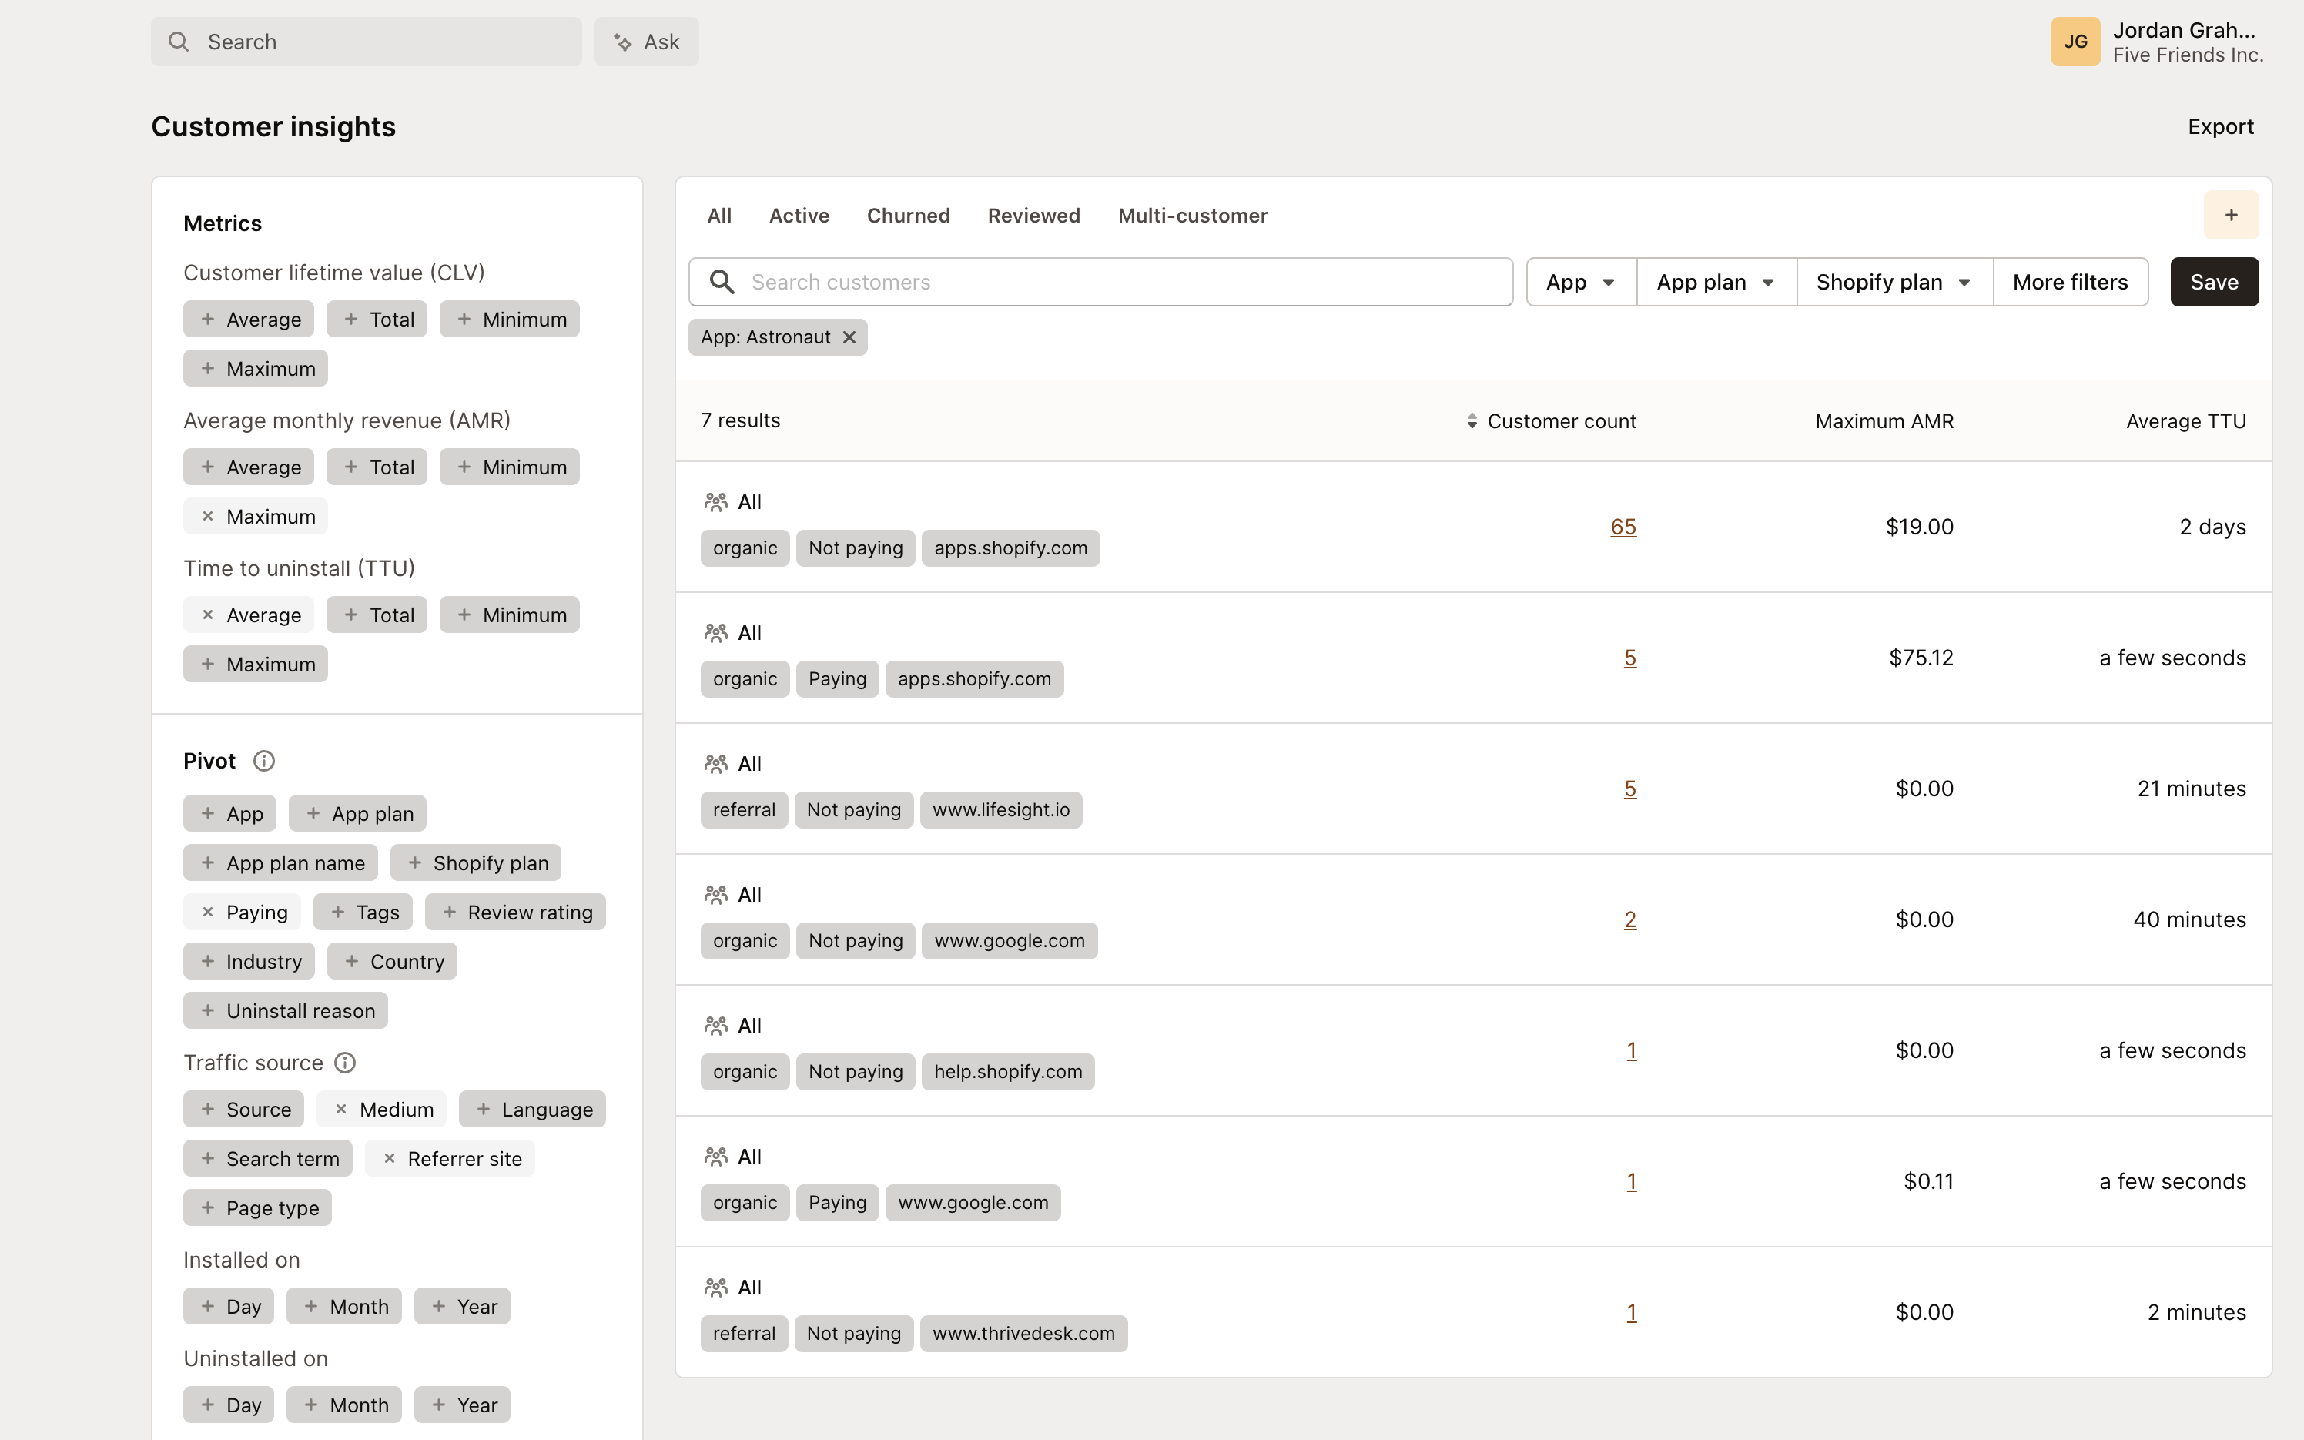The width and height of the screenshot is (2304, 1440).
Task: Click group icon in the 65 customers row
Action: click(716, 502)
